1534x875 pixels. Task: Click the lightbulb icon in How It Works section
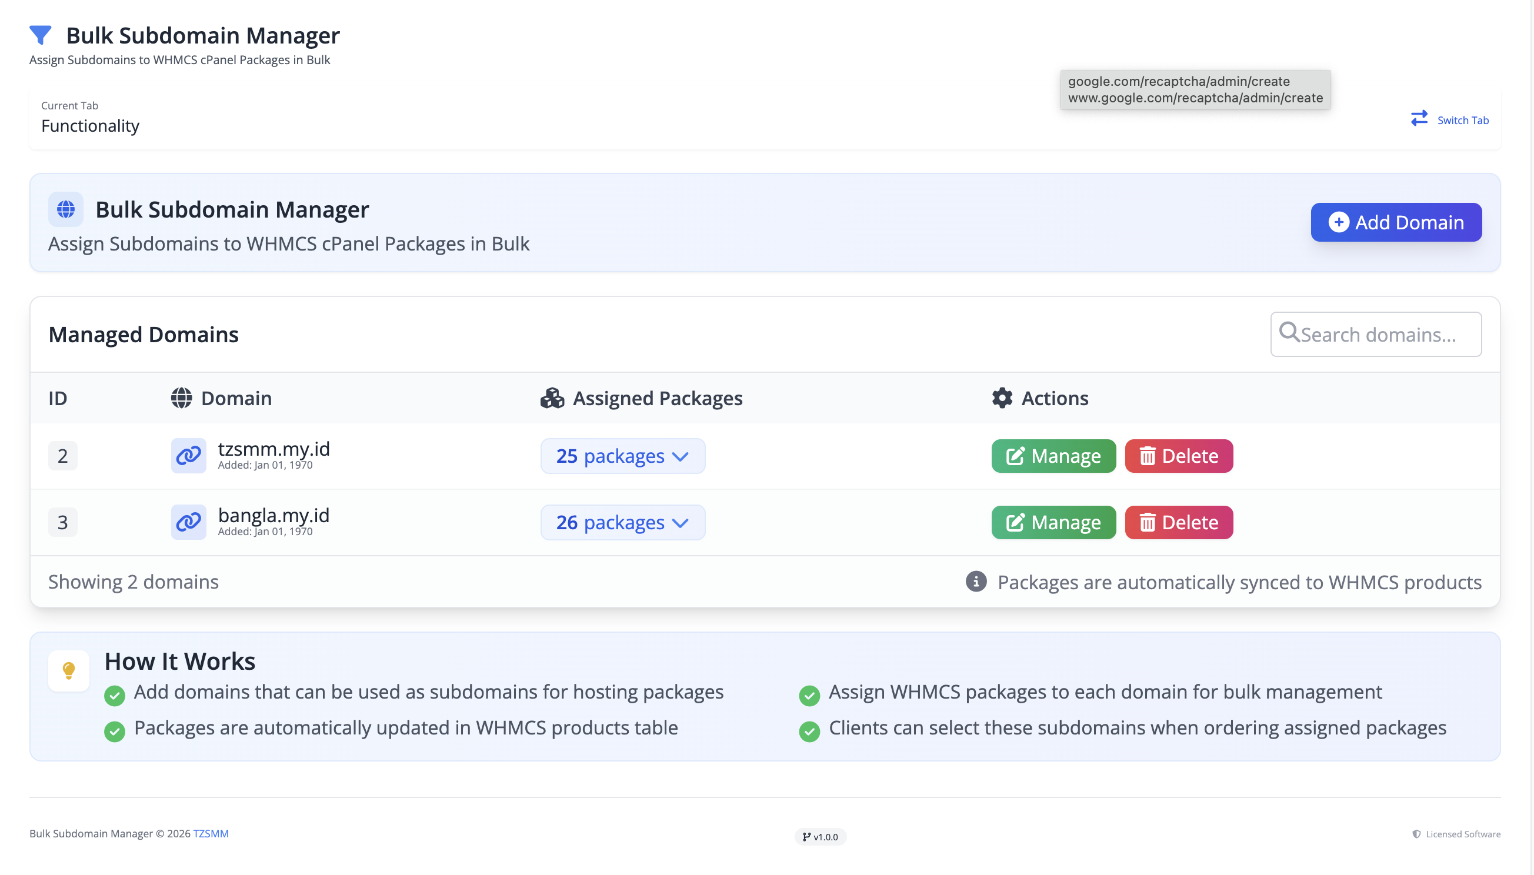tap(69, 670)
